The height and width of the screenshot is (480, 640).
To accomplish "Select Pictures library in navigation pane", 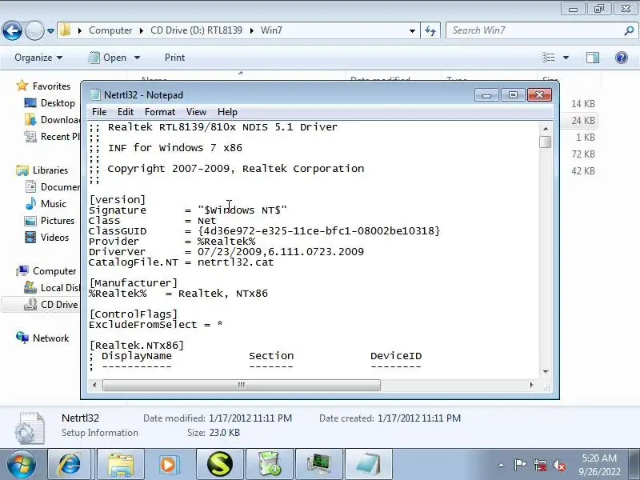I will (x=50, y=221).
